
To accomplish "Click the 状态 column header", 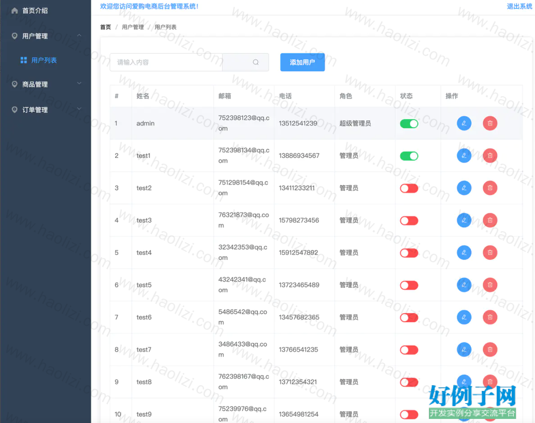I will click(x=406, y=96).
